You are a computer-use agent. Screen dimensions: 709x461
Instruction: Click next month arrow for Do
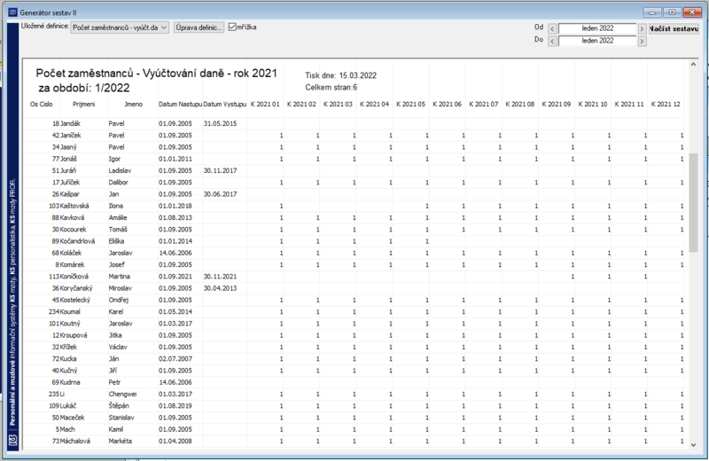tap(642, 41)
